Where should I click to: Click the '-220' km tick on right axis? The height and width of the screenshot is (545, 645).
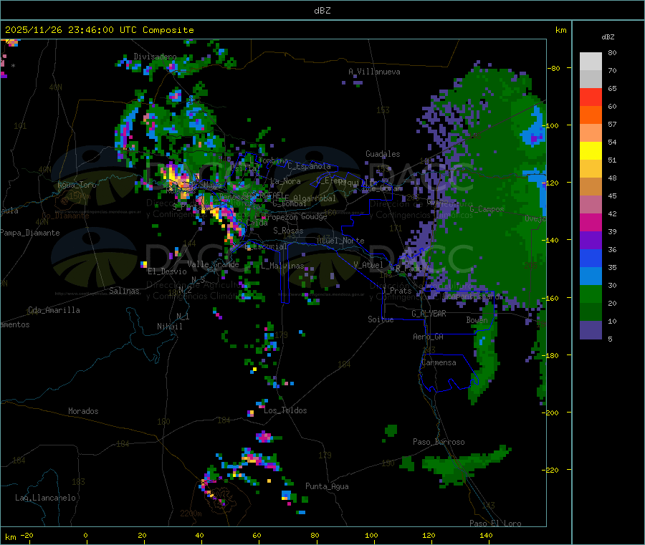[551, 471]
